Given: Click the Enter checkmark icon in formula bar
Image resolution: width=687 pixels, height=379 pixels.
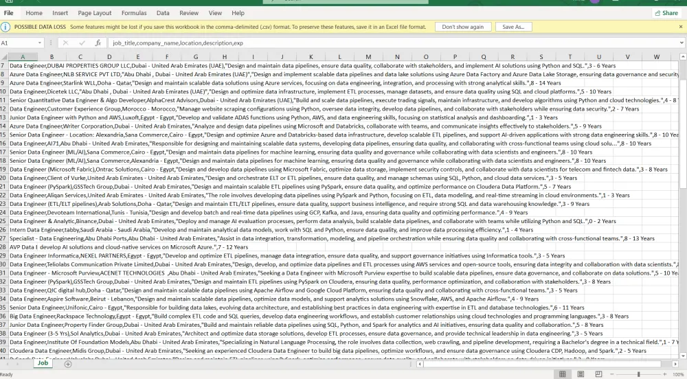Looking at the screenshot, I should 82,43.
